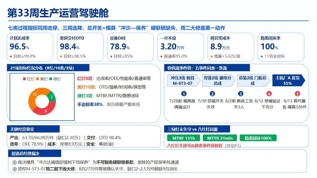Screen dimensions: 317x178
Task: Click the 焊接2线 螺母分总成 flow step
Action: (219, 81)
